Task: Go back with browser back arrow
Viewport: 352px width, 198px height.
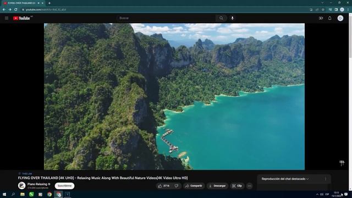Action: coord(4,10)
